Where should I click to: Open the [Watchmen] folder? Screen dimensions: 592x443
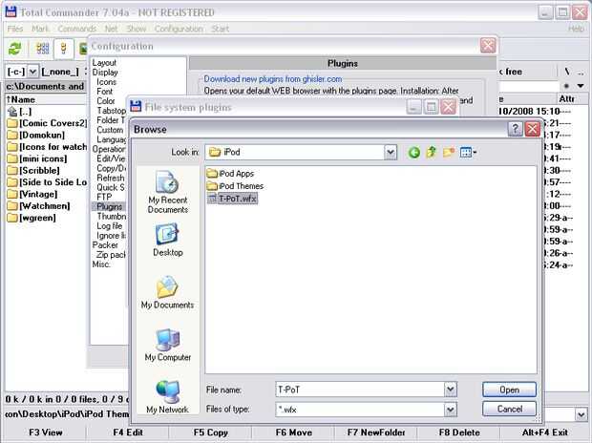[39, 206]
